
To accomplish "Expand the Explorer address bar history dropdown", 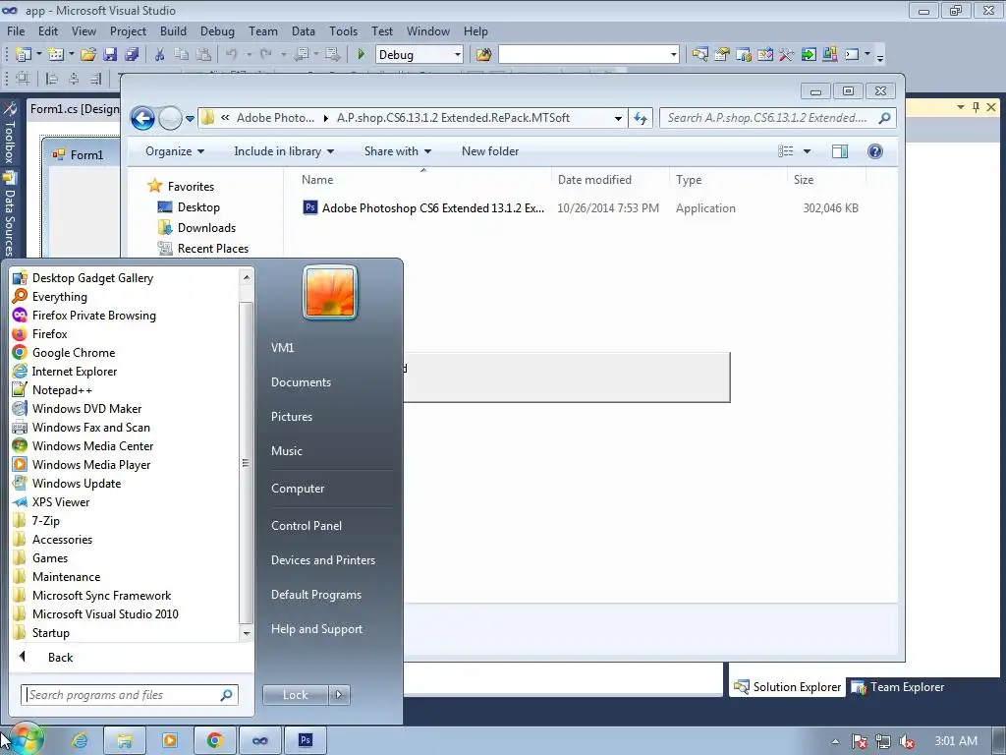I will 618,118.
